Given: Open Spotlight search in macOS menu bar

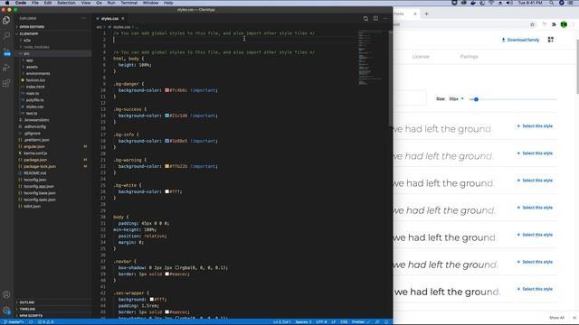Looking at the screenshot, I should [551, 3].
